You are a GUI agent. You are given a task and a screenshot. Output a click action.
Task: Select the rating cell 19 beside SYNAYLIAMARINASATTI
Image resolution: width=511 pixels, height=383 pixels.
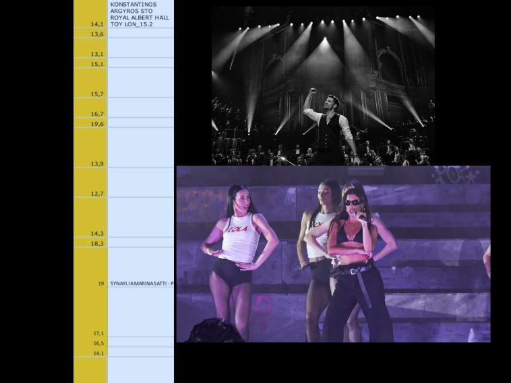(x=90, y=284)
